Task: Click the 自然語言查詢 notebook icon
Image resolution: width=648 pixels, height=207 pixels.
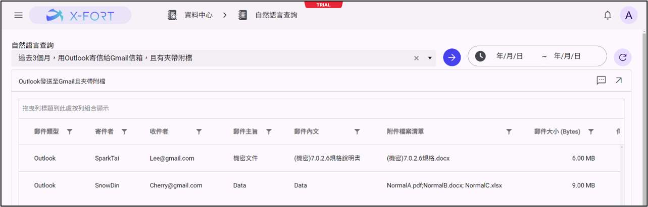Action: tap(243, 15)
